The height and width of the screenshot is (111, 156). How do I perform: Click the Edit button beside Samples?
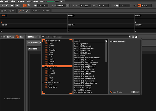[22, 37]
